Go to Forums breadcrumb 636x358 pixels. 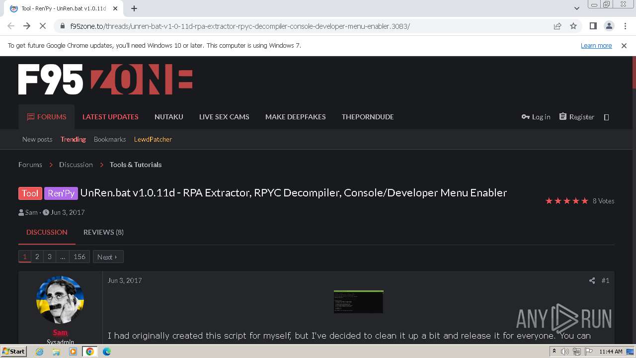pyautogui.click(x=30, y=165)
